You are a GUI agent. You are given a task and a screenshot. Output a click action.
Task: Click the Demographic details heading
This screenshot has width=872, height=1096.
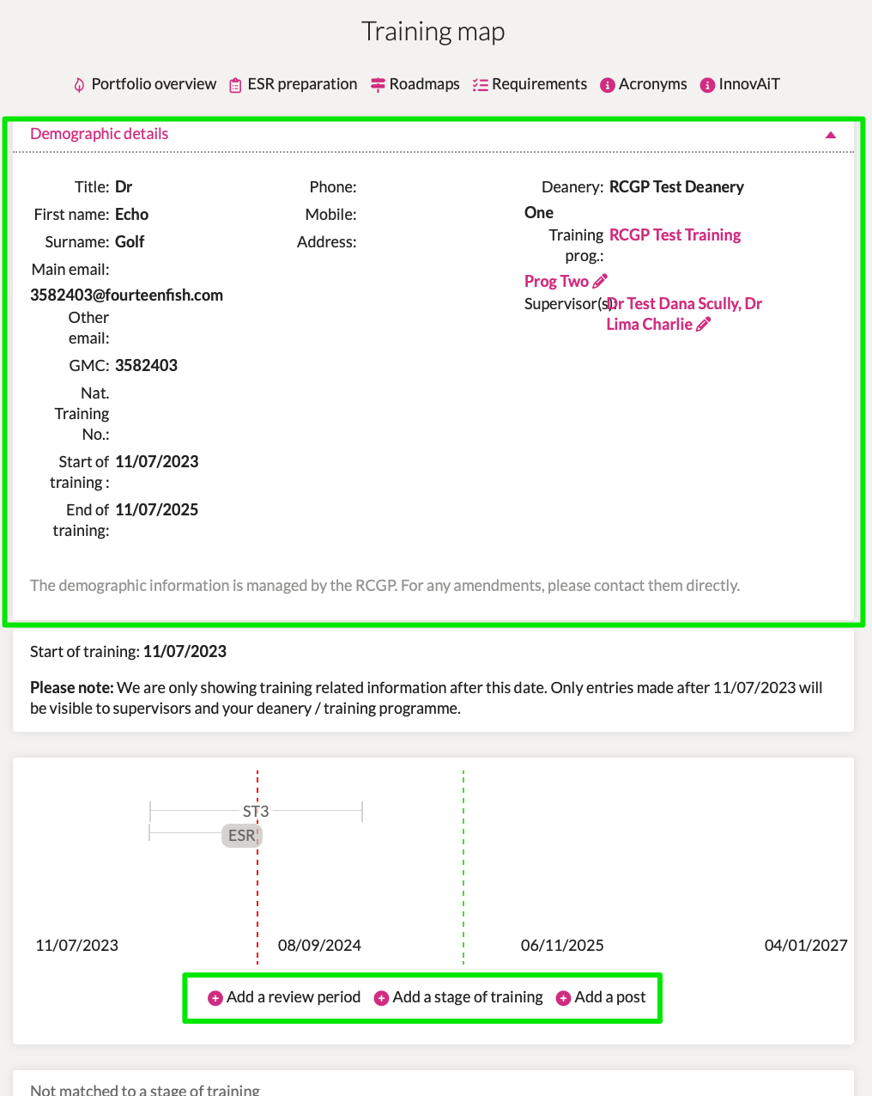pos(100,134)
